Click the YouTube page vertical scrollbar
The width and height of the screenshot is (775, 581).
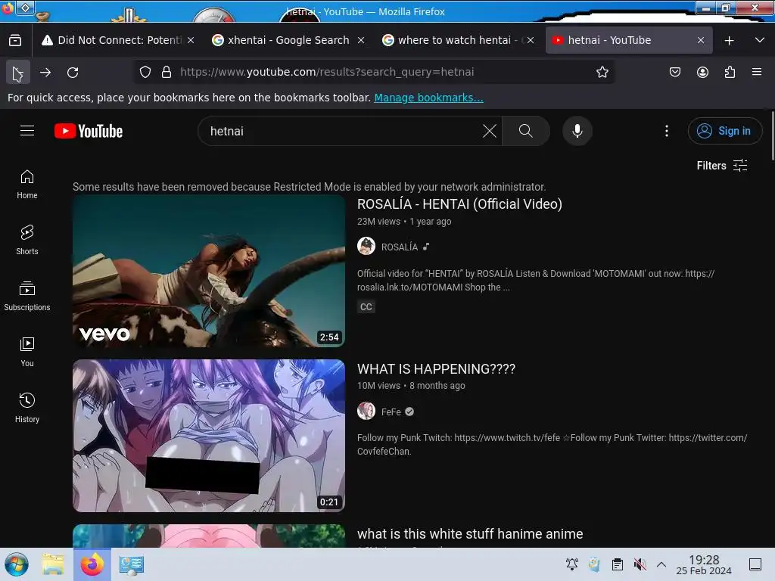click(x=773, y=135)
